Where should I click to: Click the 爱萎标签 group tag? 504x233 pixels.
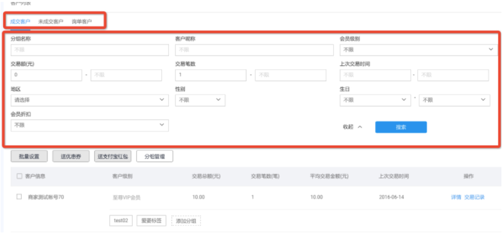tap(152, 220)
